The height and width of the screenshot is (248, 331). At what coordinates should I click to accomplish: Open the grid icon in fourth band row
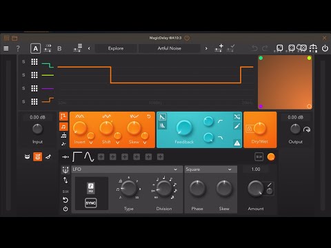34,101
